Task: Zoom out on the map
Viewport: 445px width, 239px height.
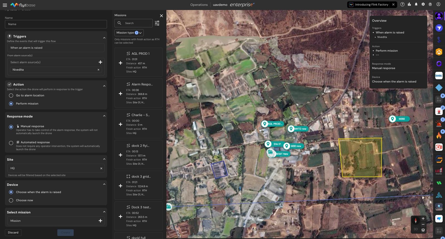Action: (423, 224)
